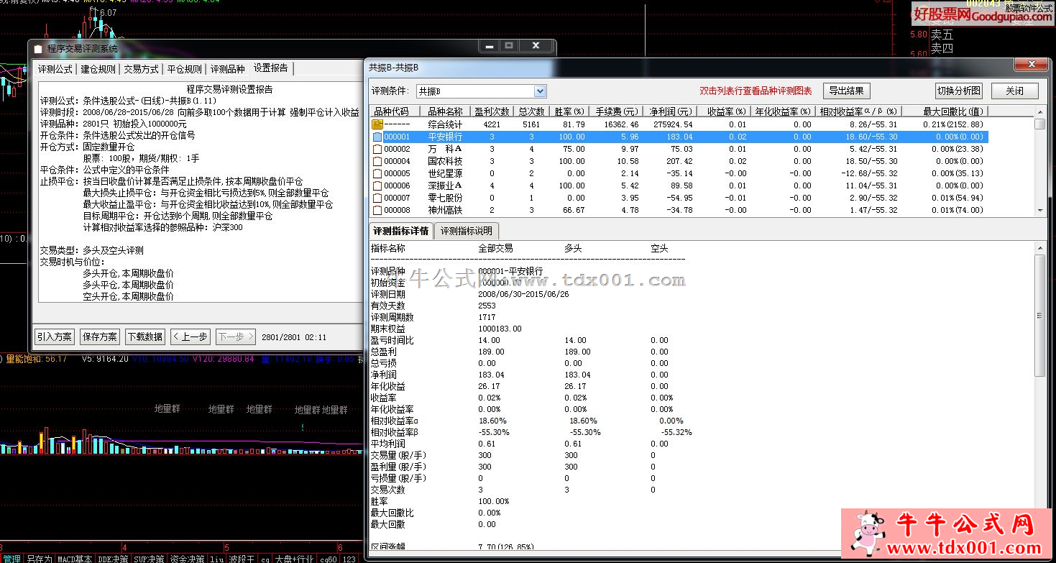Click the 切换分析图 button
The width and height of the screenshot is (1056, 563).
pos(959,91)
